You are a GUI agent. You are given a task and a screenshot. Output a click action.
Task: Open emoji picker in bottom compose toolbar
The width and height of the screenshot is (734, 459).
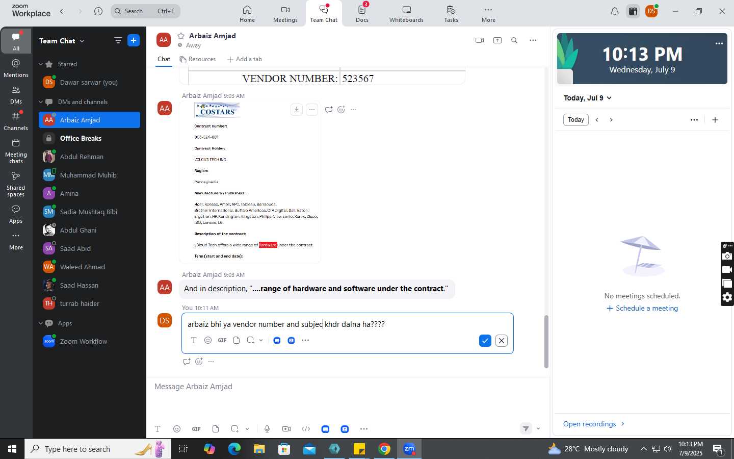[x=177, y=429]
